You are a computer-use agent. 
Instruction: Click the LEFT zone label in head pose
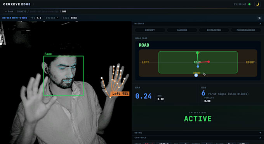point(146,62)
